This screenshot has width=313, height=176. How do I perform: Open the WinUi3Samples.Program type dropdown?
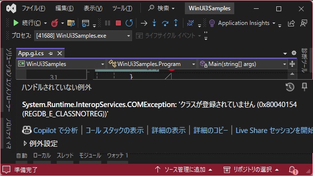coord(152,64)
